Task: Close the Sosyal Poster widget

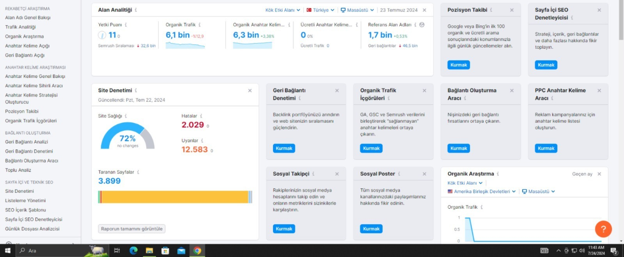Action: pos(424,174)
